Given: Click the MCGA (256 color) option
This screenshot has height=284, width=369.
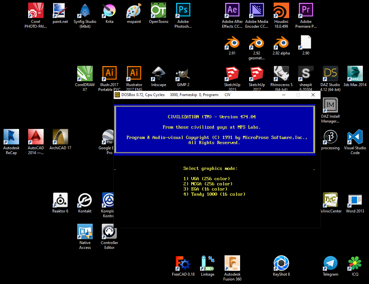Looking at the screenshot, I should pyautogui.click(x=208, y=184).
